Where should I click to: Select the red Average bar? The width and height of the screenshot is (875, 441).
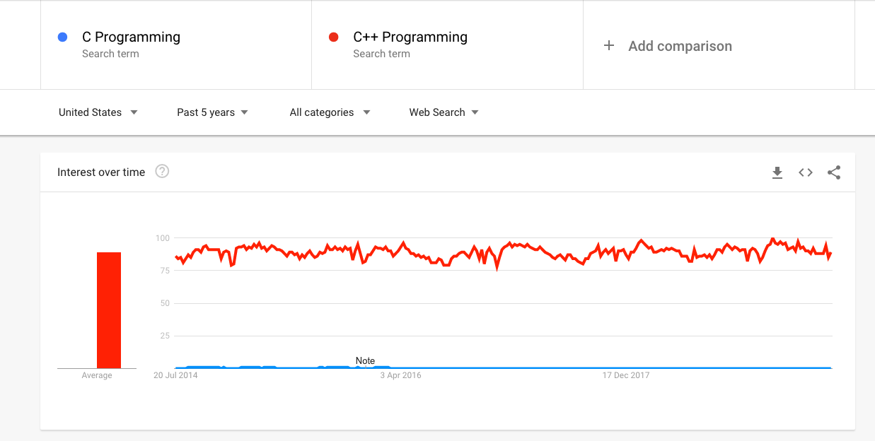pyautogui.click(x=109, y=310)
